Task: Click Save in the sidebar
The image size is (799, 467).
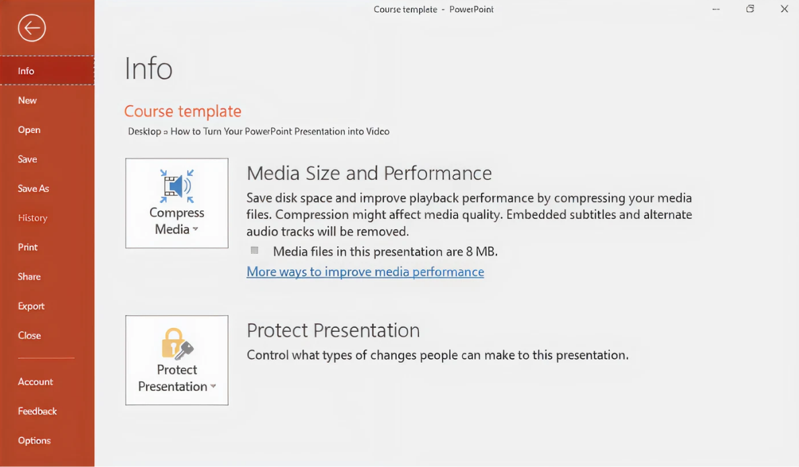Action: pos(28,159)
